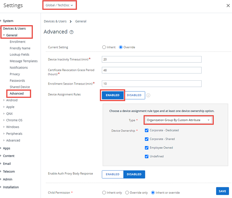
Task: Expand the Apps settings section
Action: pos(6,148)
